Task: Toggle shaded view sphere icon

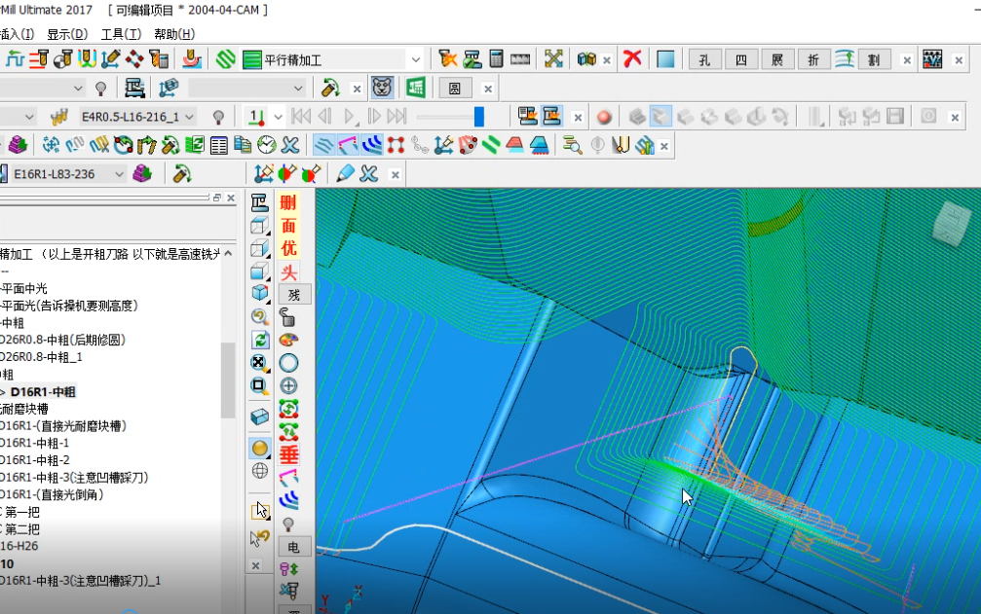Action: tap(260, 448)
